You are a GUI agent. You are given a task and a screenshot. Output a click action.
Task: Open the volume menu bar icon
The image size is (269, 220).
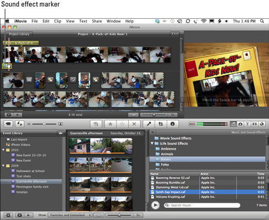click(x=227, y=21)
